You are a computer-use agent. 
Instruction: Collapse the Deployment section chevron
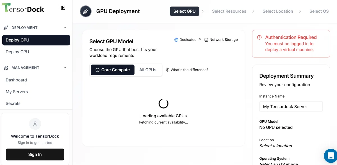point(65,28)
